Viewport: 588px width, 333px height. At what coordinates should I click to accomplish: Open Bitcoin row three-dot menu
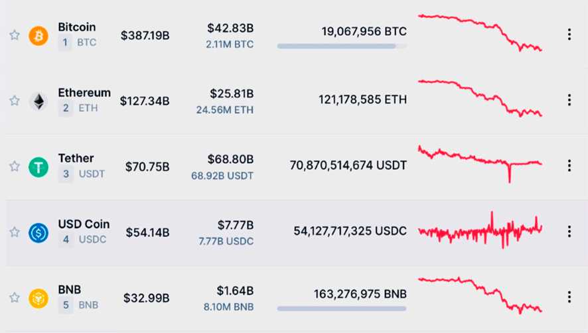(x=569, y=34)
